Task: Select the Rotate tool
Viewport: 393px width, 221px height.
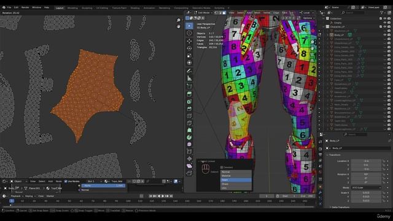Action: click(190, 48)
